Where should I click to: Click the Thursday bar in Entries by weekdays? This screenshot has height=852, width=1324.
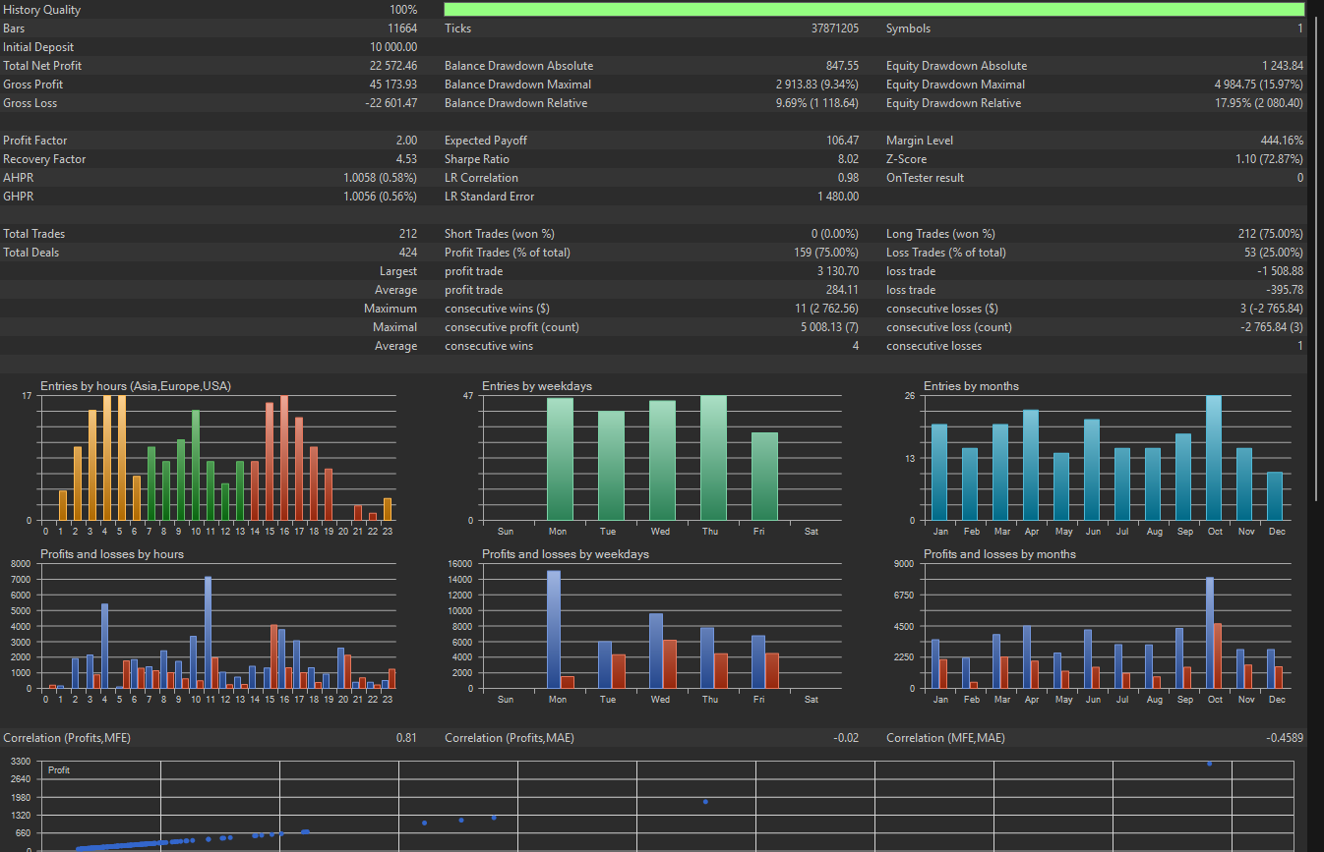click(x=713, y=458)
